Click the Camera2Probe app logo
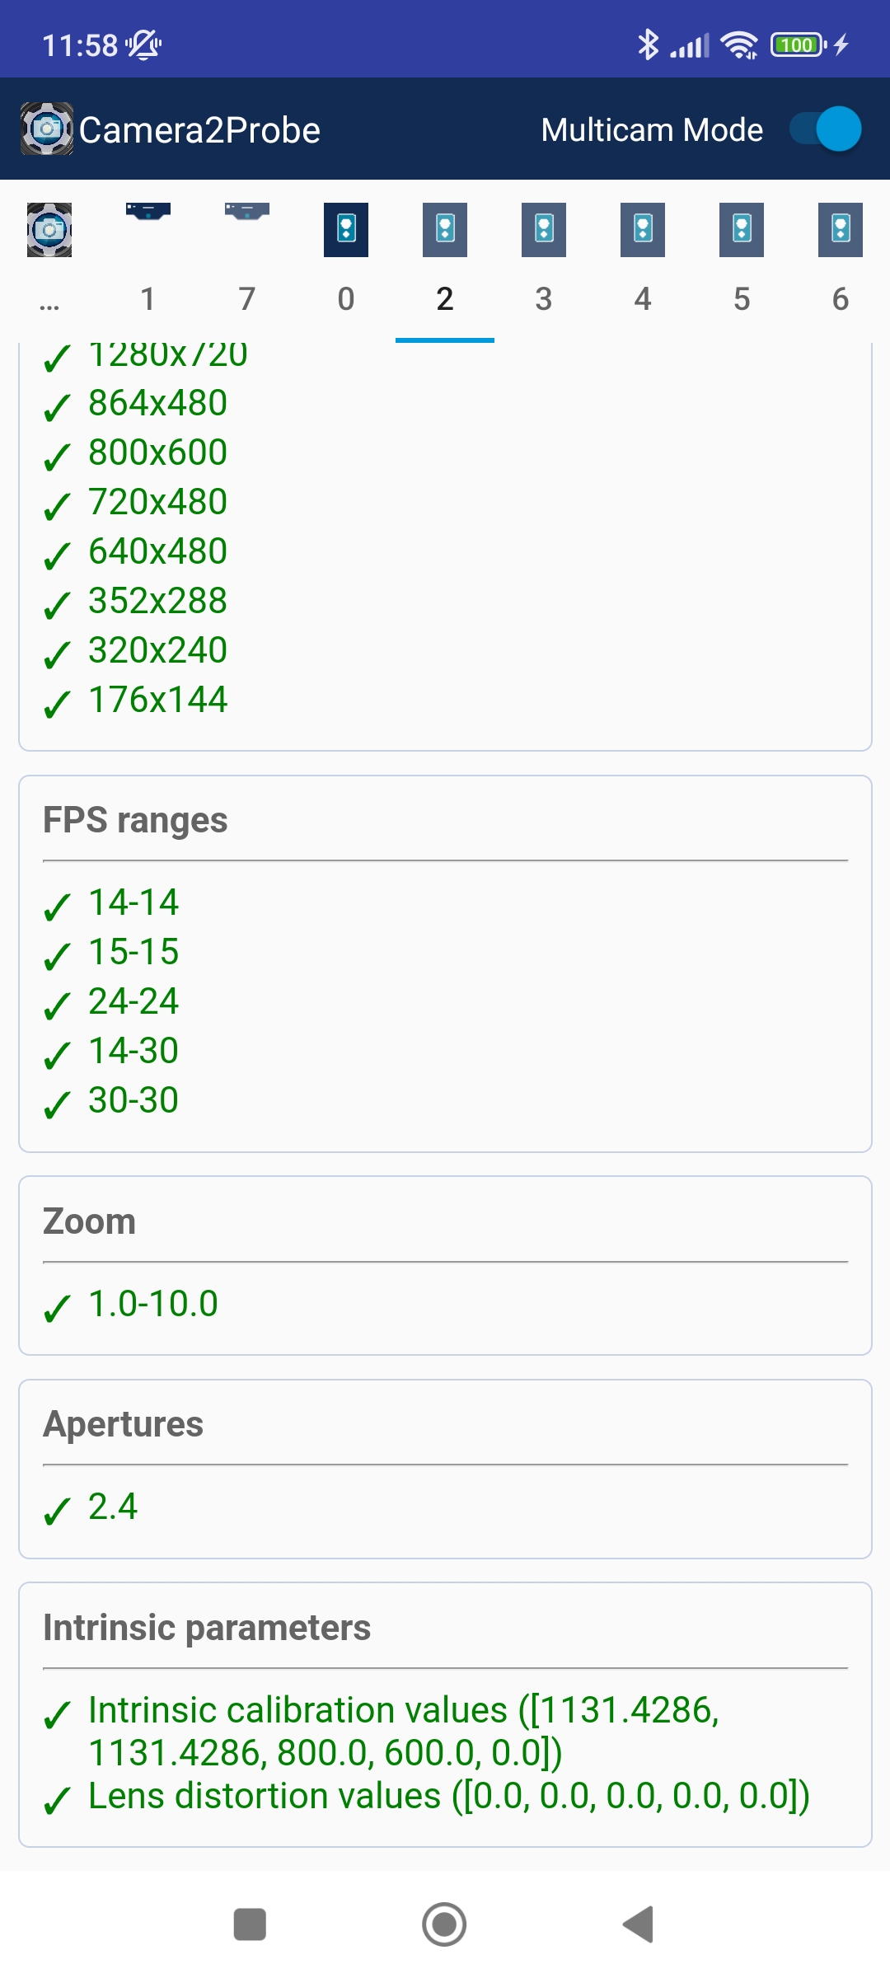Image resolution: width=890 pixels, height=1978 pixels. [x=47, y=129]
